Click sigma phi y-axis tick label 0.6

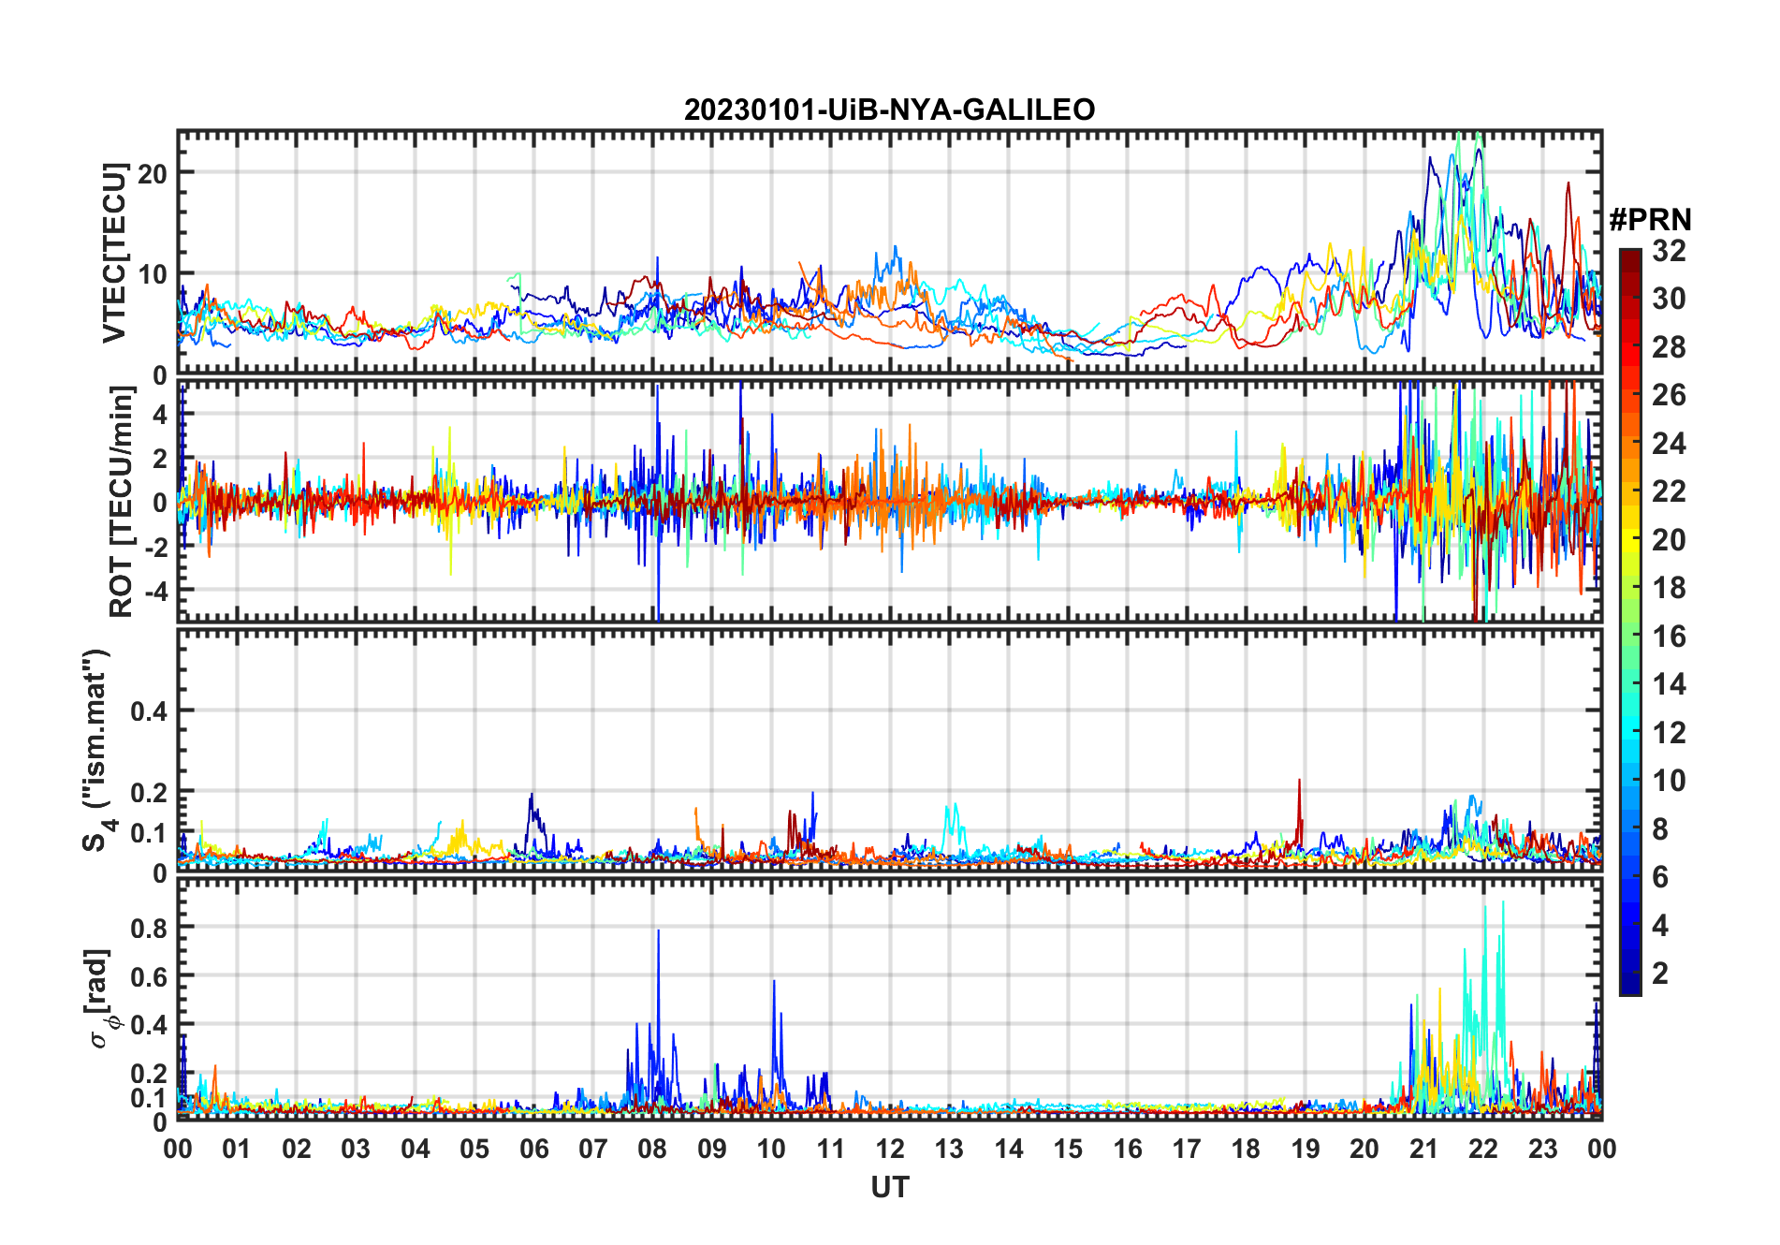tap(150, 976)
